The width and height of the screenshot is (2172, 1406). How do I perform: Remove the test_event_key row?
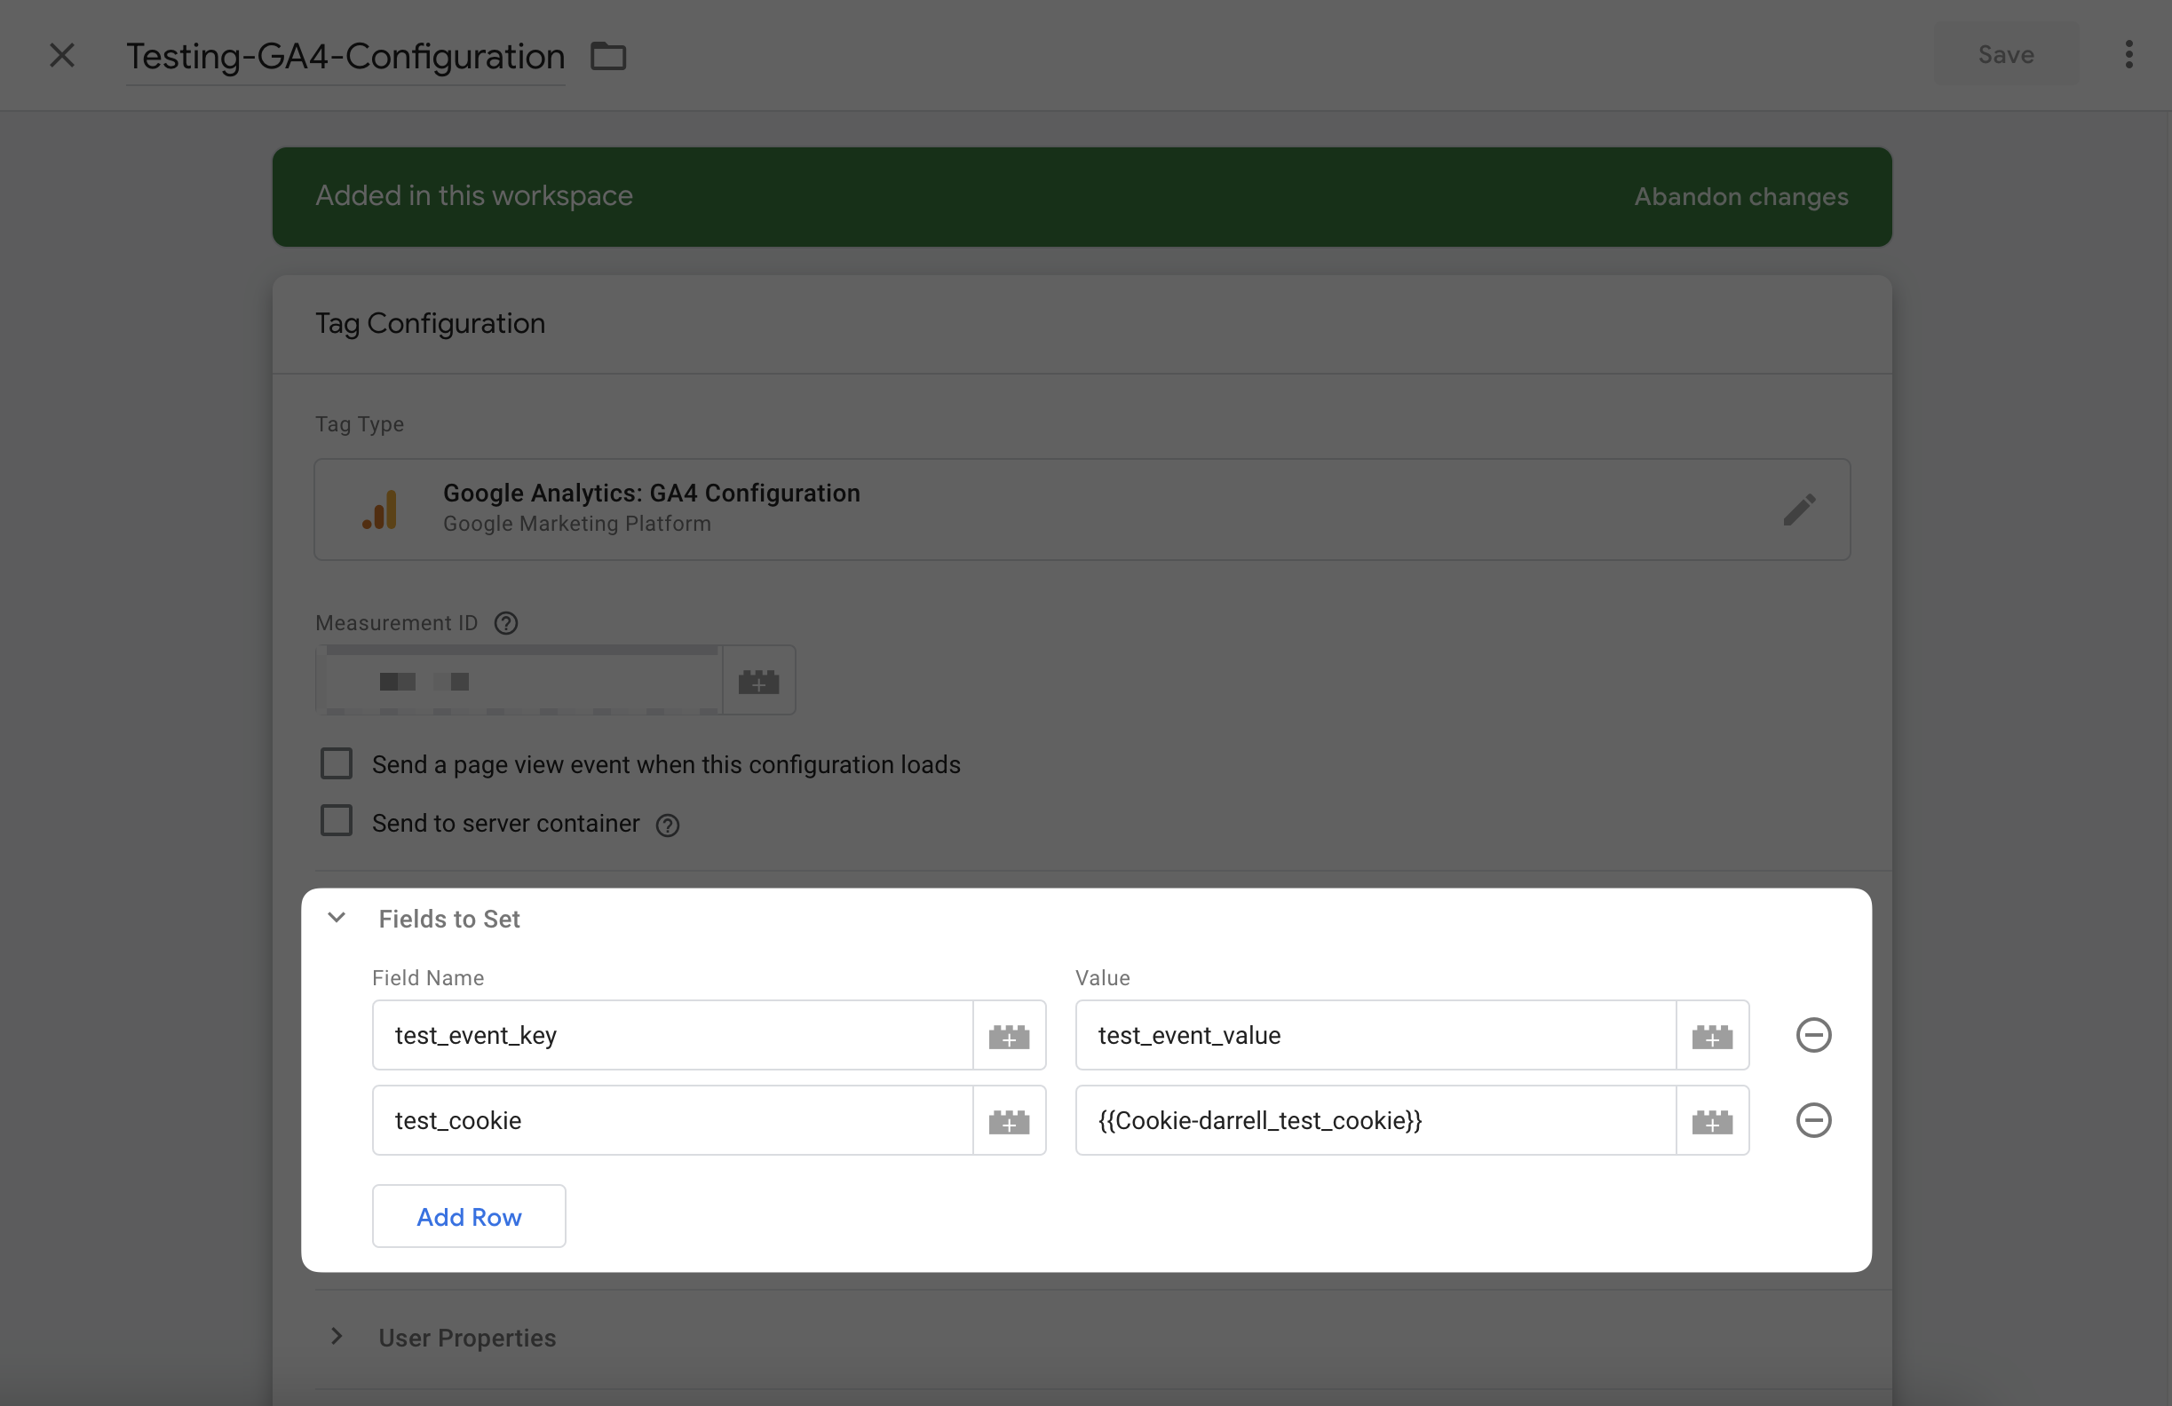pos(1812,1035)
